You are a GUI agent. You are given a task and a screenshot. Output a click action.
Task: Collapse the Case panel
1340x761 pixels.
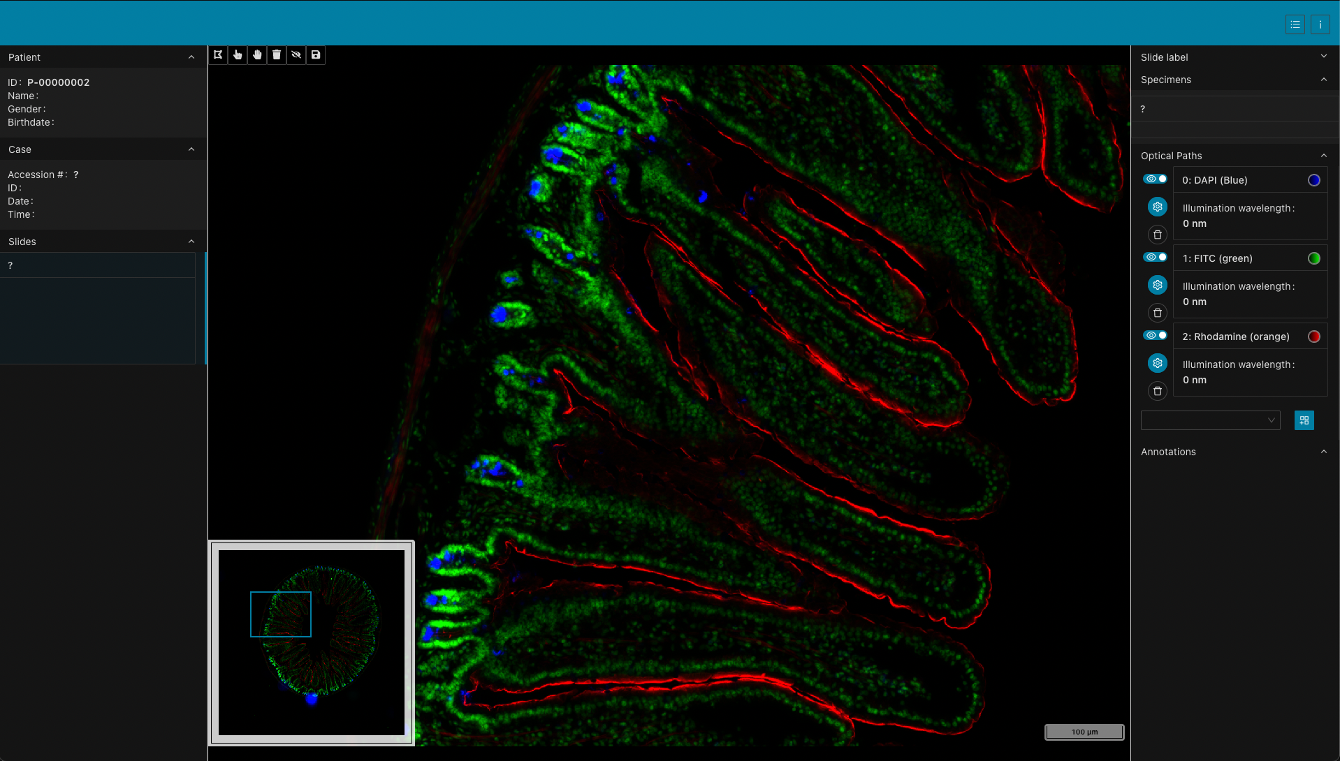tap(191, 149)
